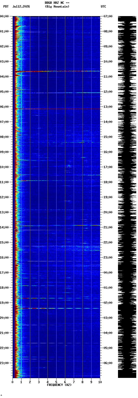Click the 07:00 PDT time label
The image size is (138, 398).
pyautogui.click(x=4, y=122)
